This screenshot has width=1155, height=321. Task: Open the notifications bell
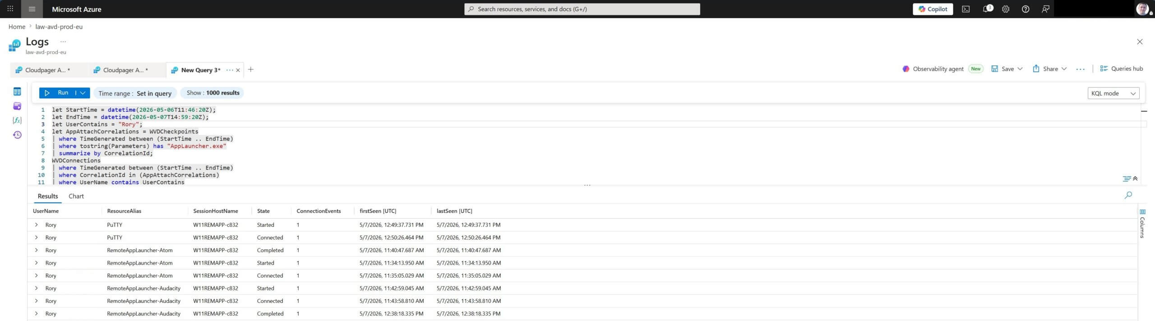[986, 9]
